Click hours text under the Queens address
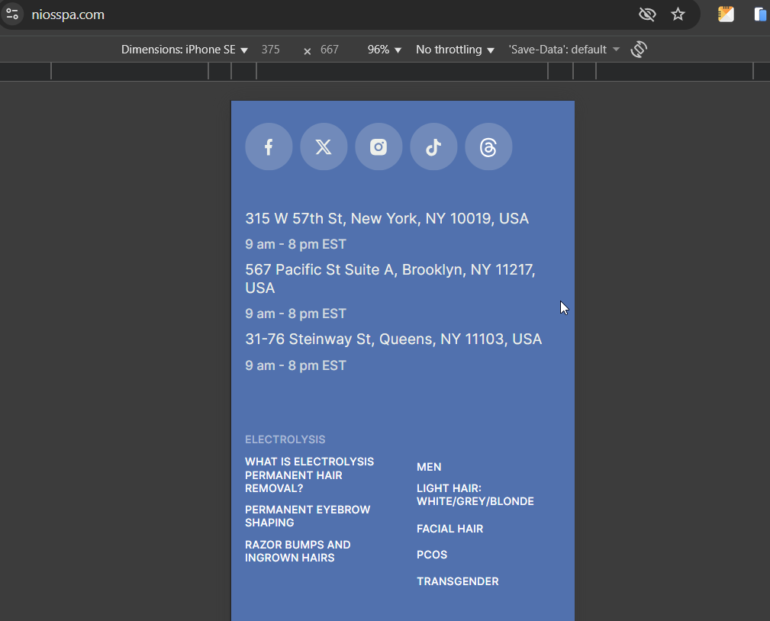 tap(295, 365)
